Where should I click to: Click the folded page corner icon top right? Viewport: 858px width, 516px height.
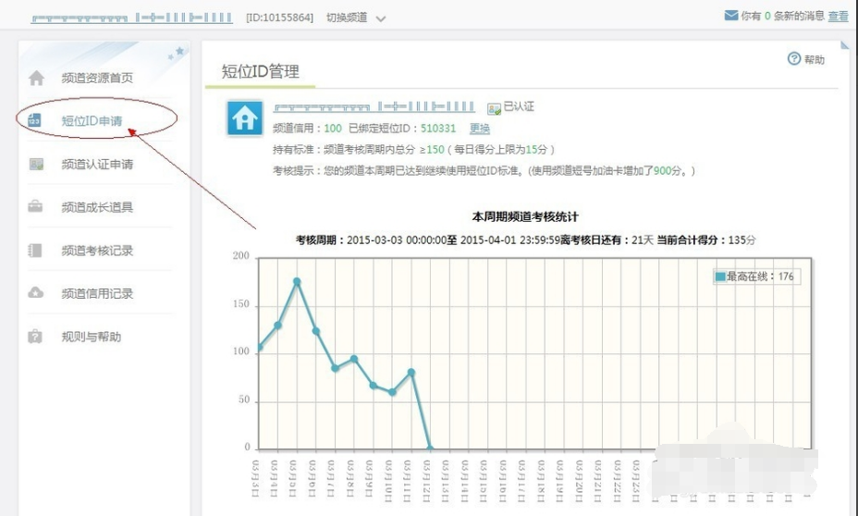pos(844,45)
